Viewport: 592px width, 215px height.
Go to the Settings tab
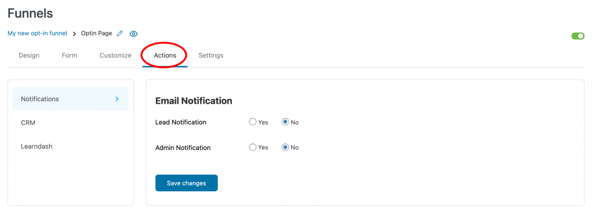click(211, 55)
